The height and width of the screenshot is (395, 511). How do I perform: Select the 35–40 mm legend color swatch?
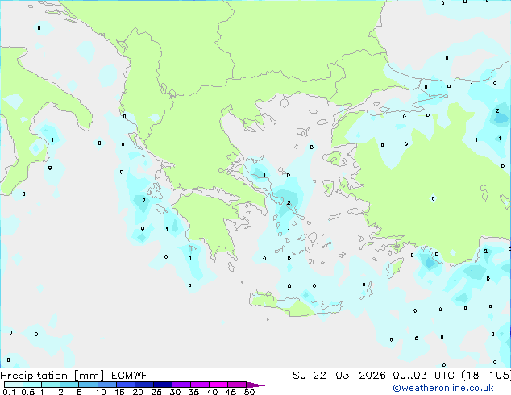[200, 385]
